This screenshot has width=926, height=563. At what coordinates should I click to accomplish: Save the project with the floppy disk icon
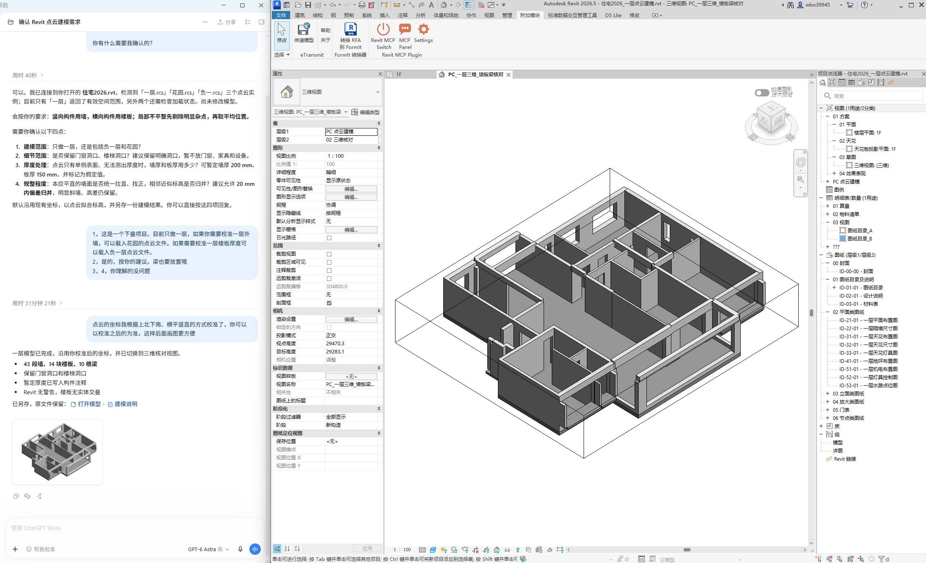tap(308, 5)
